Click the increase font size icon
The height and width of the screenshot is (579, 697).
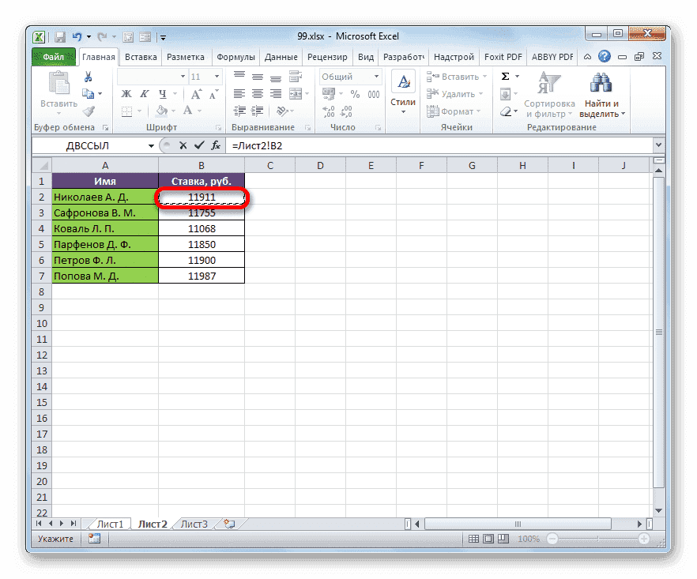click(197, 92)
